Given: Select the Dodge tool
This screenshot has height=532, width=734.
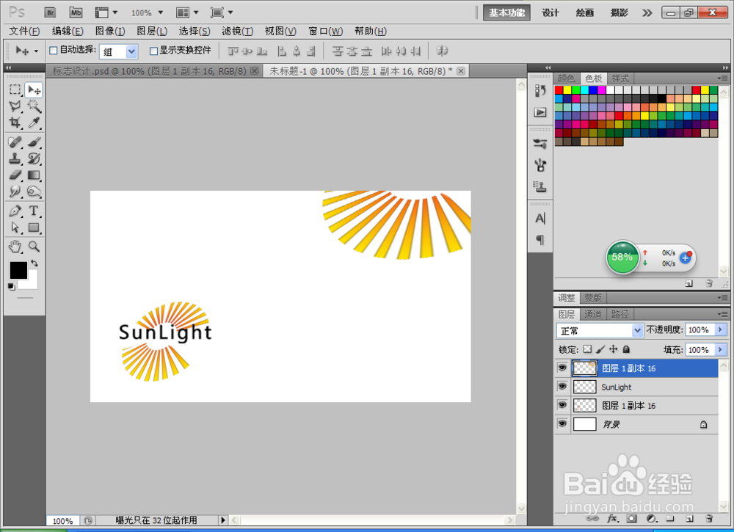Looking at the screenshot, I should click(34, 192).
